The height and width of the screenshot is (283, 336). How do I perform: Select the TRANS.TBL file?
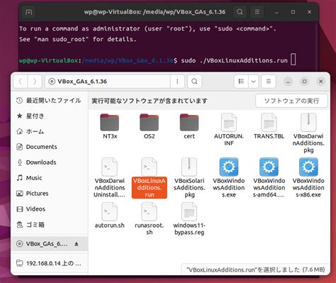[269, 126]
